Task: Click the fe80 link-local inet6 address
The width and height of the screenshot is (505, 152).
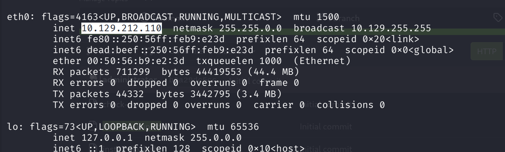Action: click(x=158, y=39)
